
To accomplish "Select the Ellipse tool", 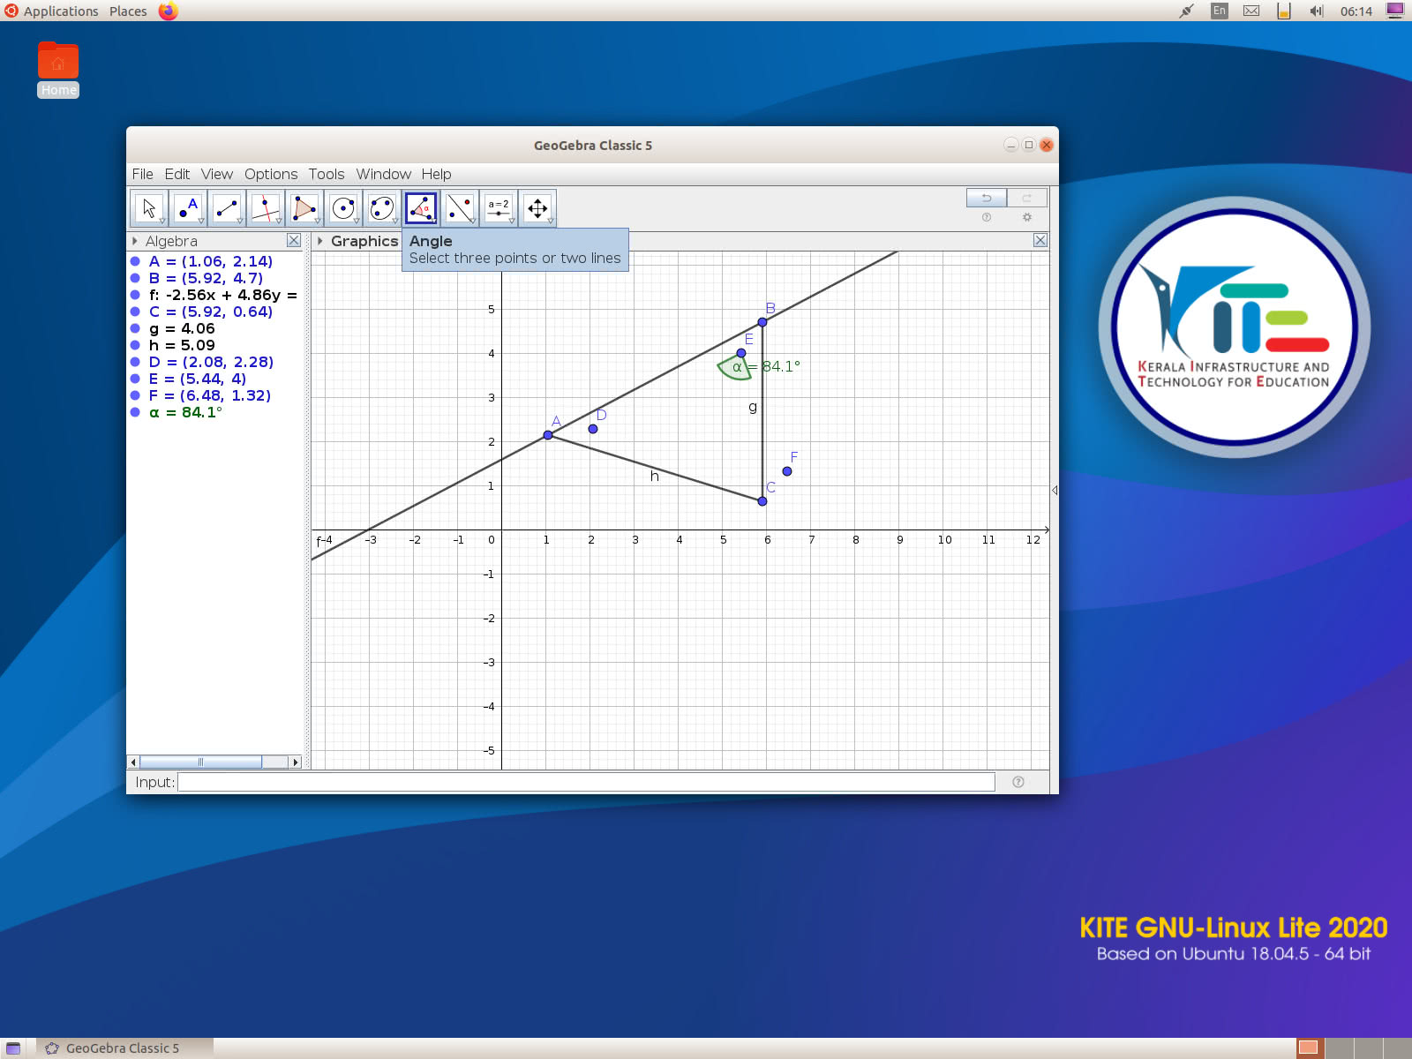I will pos(382,207).
